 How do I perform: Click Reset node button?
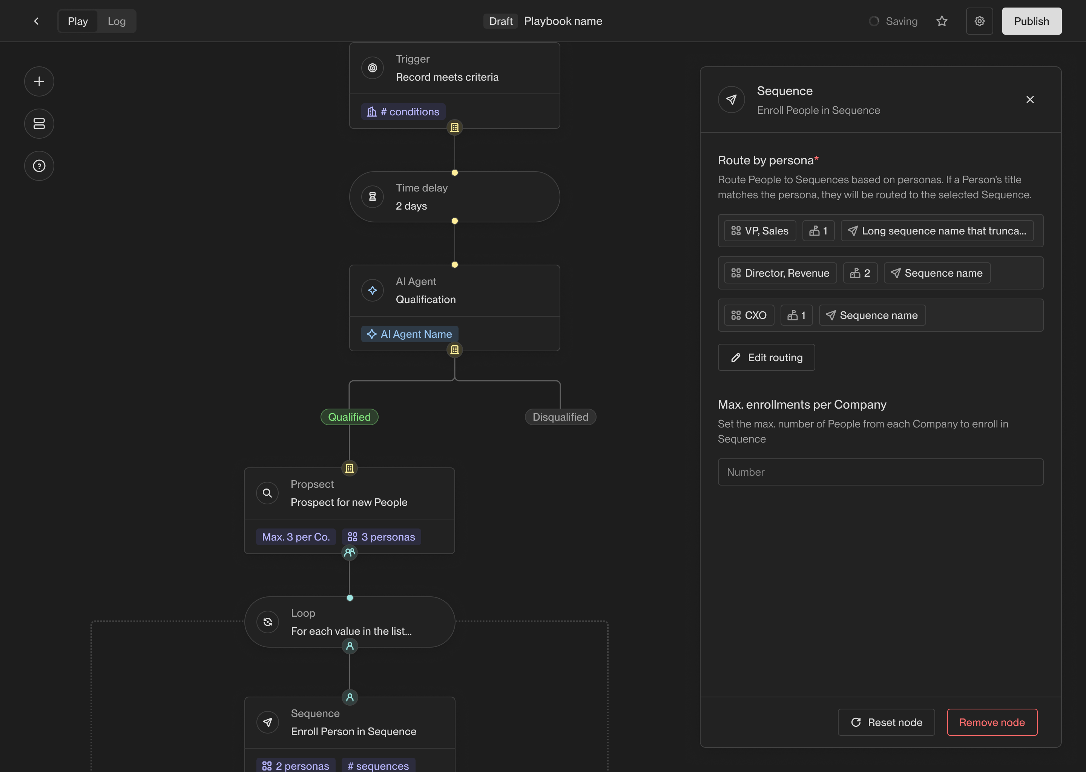[886, 722]
